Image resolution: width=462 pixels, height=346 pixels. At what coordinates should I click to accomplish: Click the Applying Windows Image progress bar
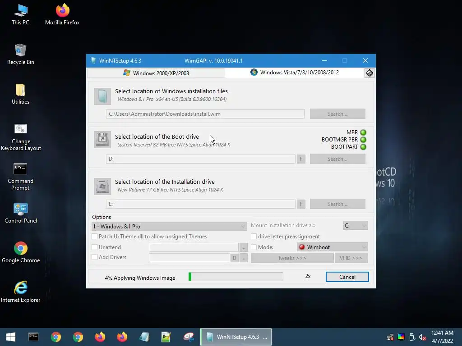tap(236, 277)
